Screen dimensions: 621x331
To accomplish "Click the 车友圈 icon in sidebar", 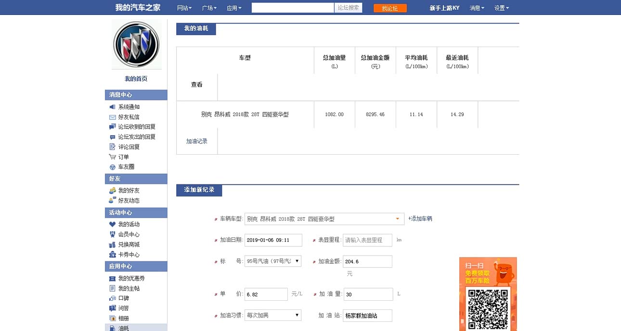I will [112, 167].
